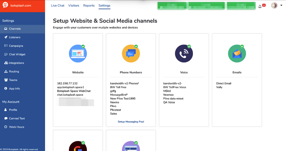Click the Chat Widget bubble icon
This screenshot has height=151, width=286.
(x=6, y=54)
